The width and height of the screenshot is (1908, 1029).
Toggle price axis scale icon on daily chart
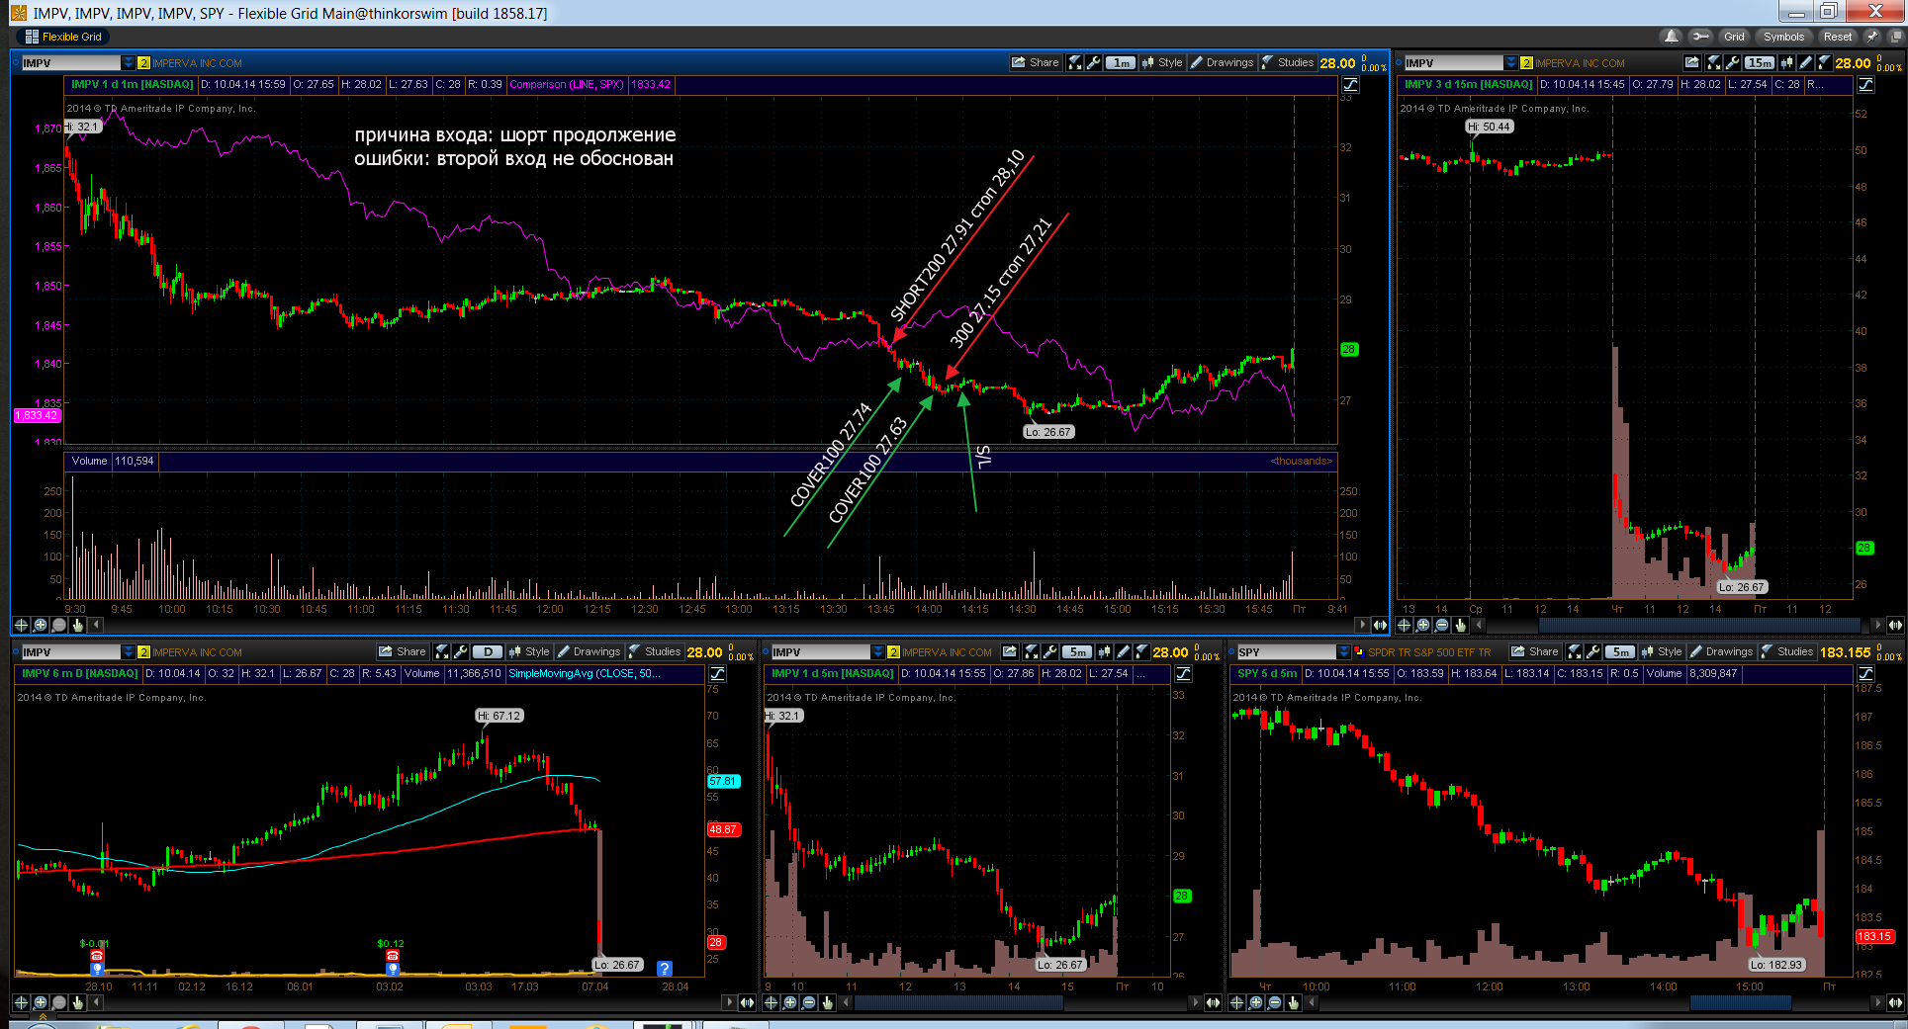(x=718, y=674)
